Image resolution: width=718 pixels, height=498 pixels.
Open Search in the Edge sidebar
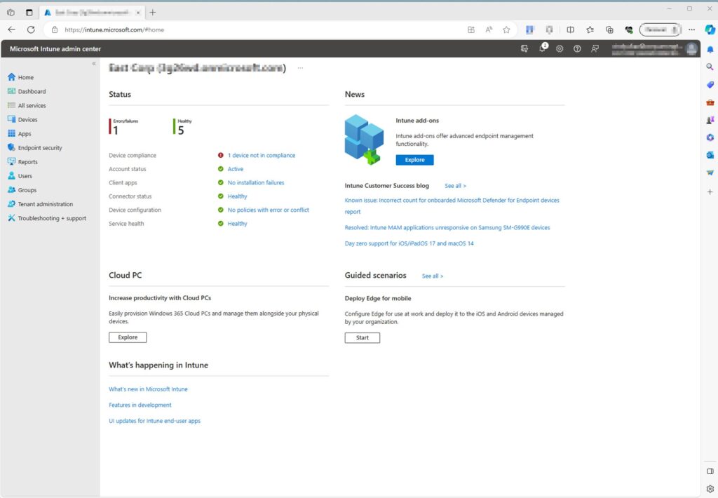pyautogui.click(x=710, y=67)
